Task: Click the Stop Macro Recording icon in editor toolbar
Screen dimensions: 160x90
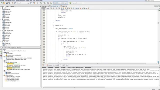Action: (x=82, y=8)
